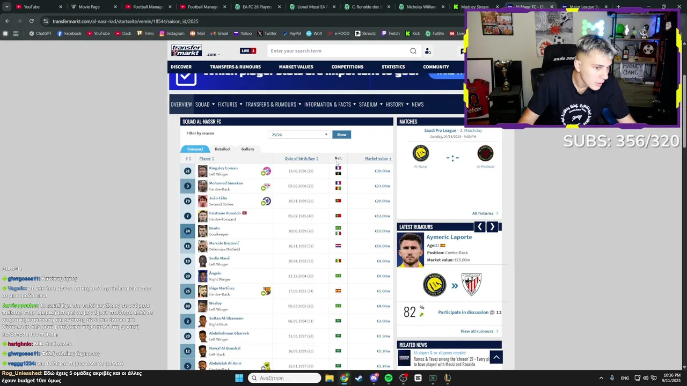
Task: Click the search magnifier icon
Action: point(413,51)
